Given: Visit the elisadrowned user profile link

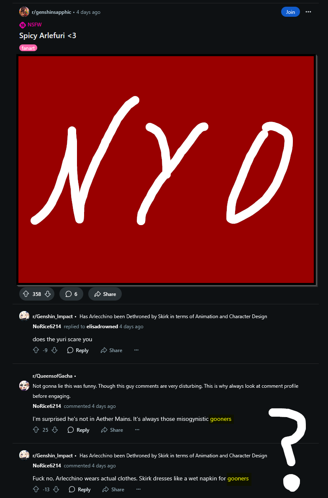Looking at the screenshot, I should pos(102,327).
